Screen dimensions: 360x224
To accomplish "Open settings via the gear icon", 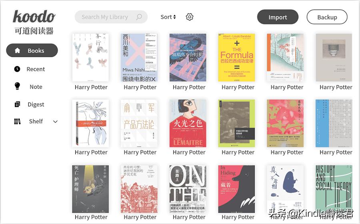I will (190, 17).
